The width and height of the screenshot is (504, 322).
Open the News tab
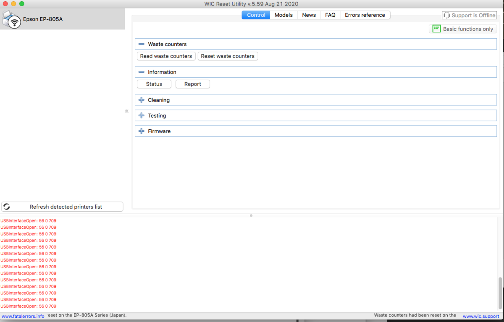[309, 15]
